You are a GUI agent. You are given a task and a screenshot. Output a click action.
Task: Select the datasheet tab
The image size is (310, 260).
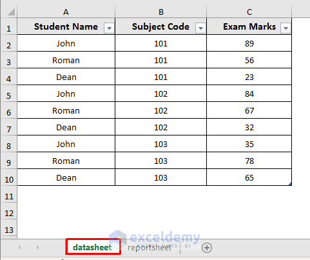tap(93, 247)
